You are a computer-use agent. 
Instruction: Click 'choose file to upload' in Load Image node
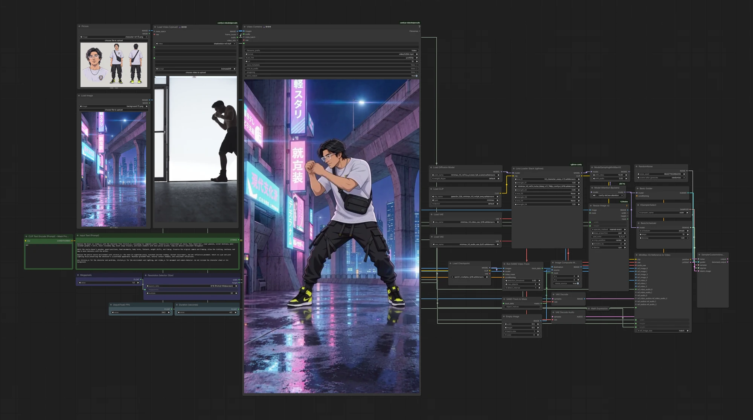(114, 110)
